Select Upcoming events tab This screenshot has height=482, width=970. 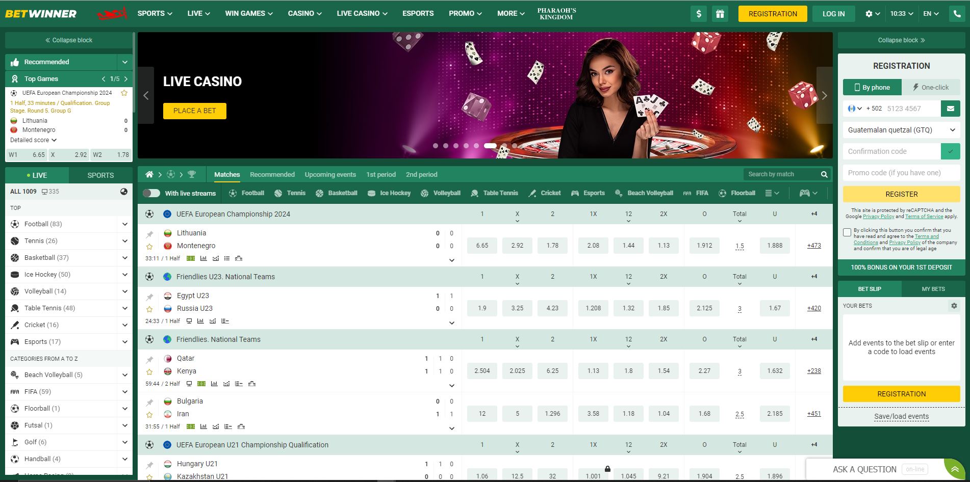click(330, 174)
